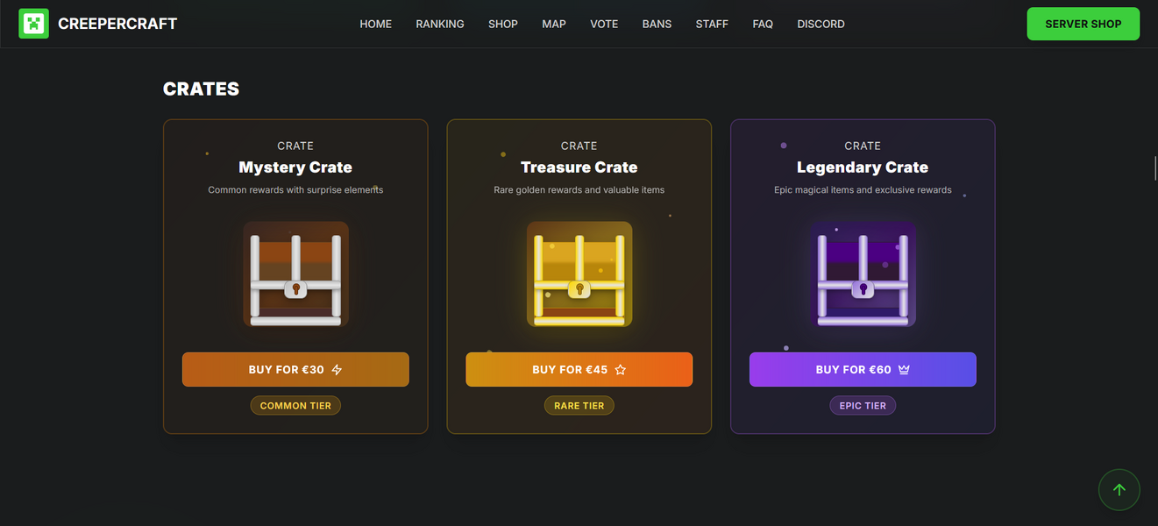Click the CreeperCraft creeper logo icon
The width and height of the screenshot is (1158, 526).
pyautogui.click(x=33, y=24)
